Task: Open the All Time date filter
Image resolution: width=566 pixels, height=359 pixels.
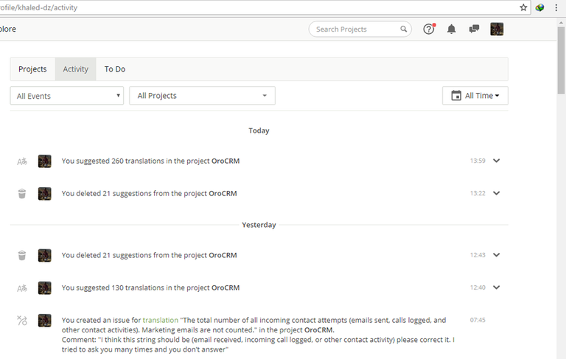Action: (x=475, y=96)
